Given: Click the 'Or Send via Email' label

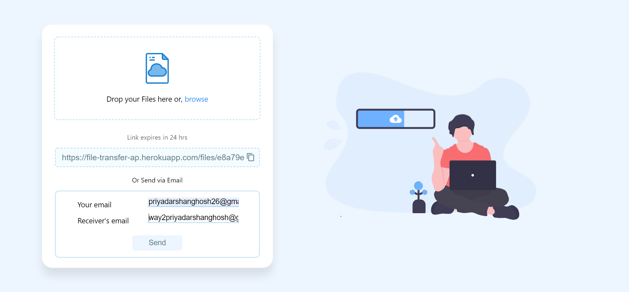Looking at the screenshot, I should (x=157, y=180).
